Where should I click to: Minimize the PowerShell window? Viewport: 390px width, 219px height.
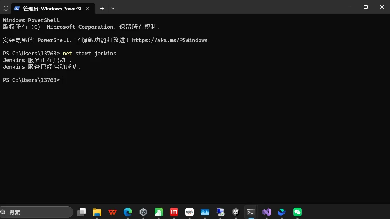pyautogui.click(x=350, y=7)
